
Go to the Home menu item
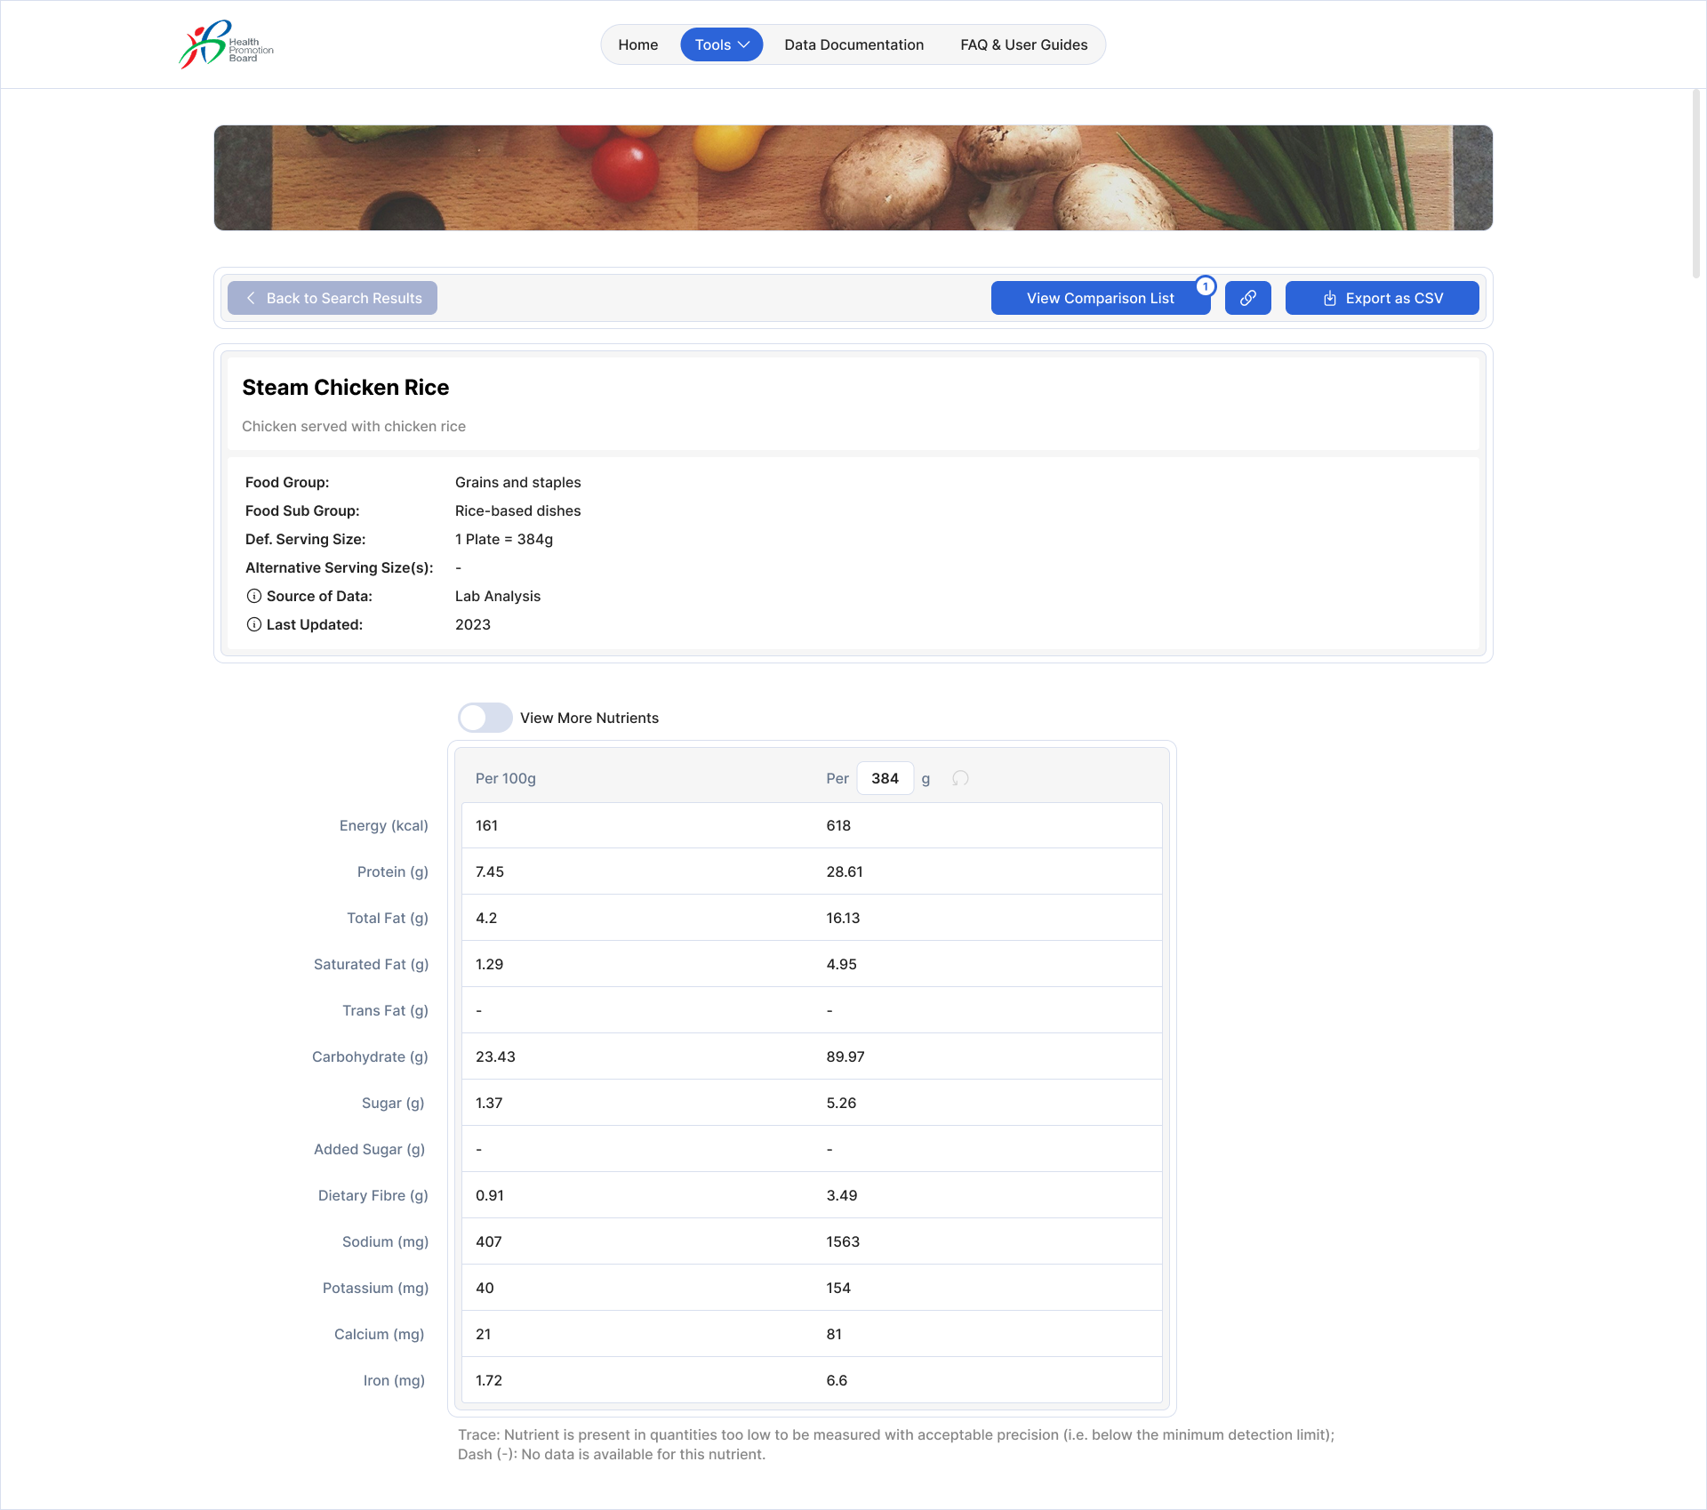tap(637, 44)
